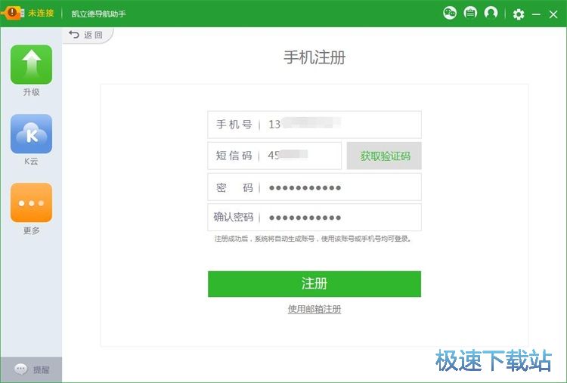Click the 未连接 connection status icon
567x383 pixels.
pos(13,13)
